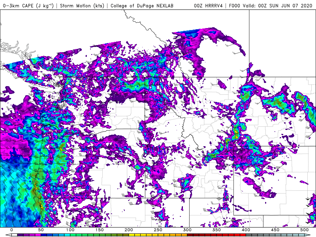Click the colorbar label '350'
The image size is (316, 237).
pyautogui.click(x=216, y=230)
